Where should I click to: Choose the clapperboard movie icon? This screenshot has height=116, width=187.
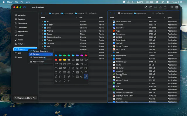tap(77, 72)
